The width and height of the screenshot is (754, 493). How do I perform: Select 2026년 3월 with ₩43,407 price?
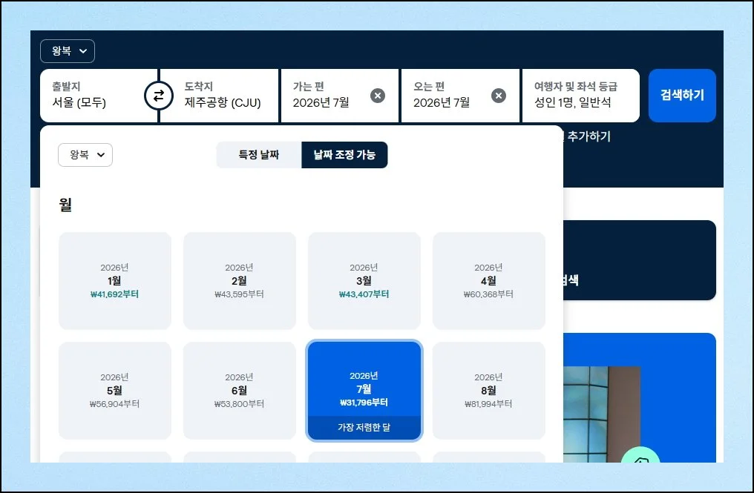point(364,281)
